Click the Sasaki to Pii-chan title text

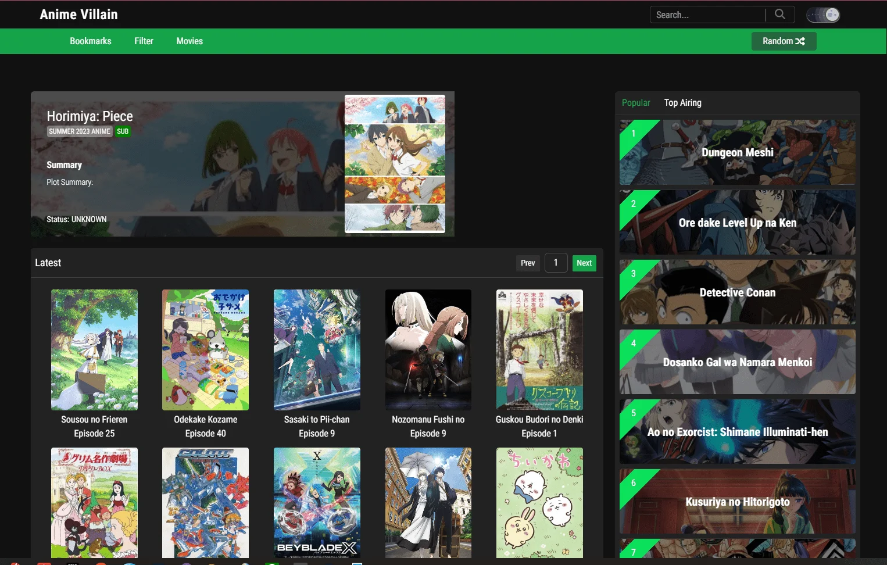coord(317,420)
